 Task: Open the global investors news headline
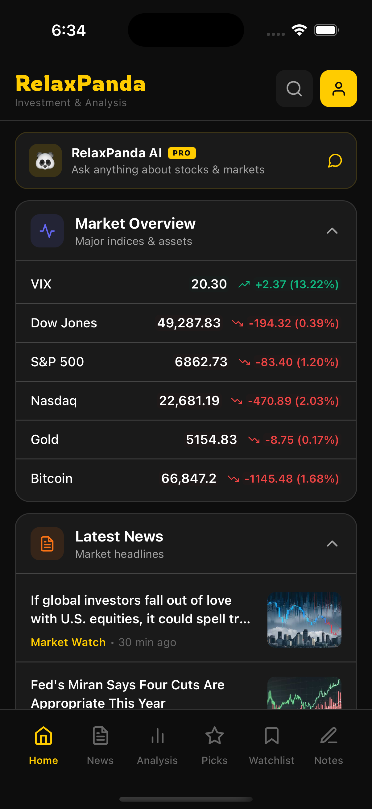coord(140,609)
